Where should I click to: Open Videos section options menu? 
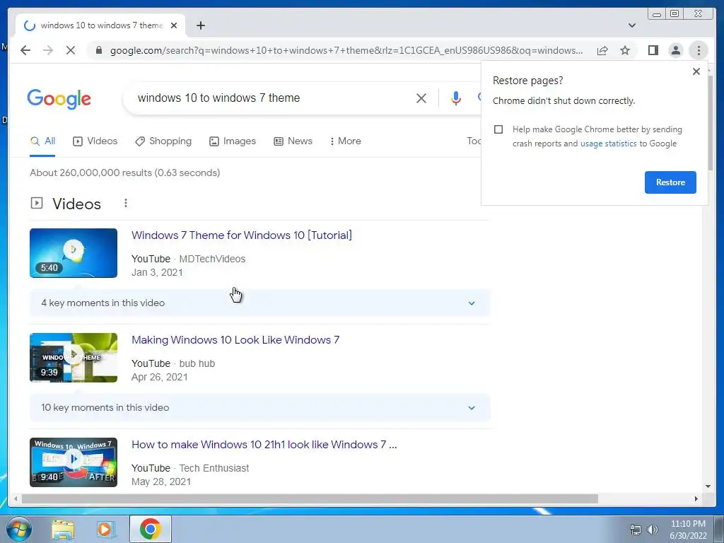126,203
